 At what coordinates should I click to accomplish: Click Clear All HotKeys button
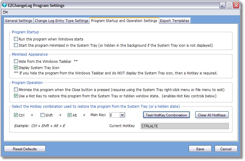[x=212, y=115]
